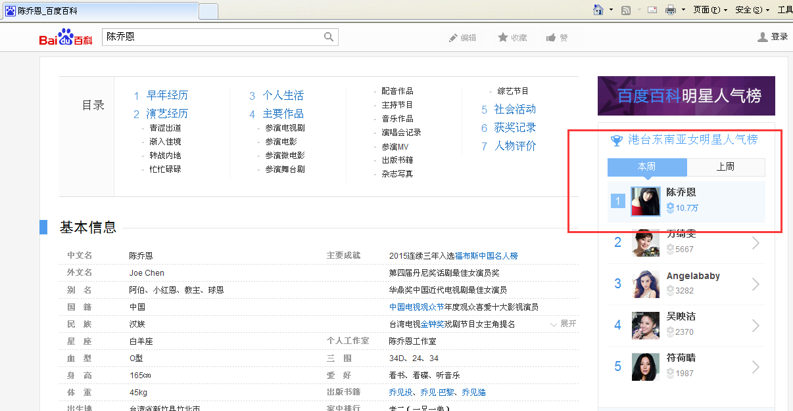
Task: Click the 编辑 pencil icon
Action: (x=453, y=38)
